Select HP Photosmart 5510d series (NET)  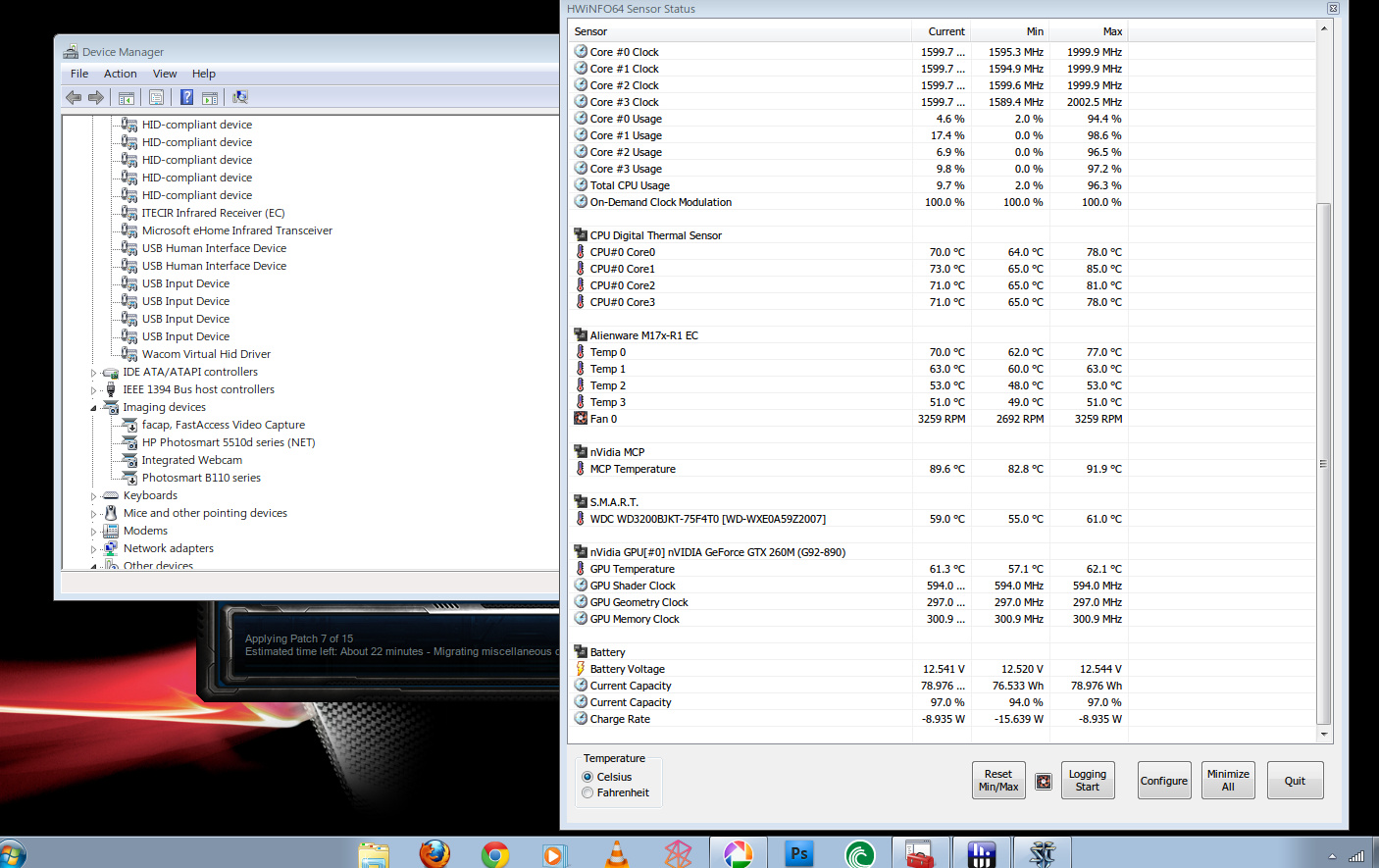tap(229, 442)
